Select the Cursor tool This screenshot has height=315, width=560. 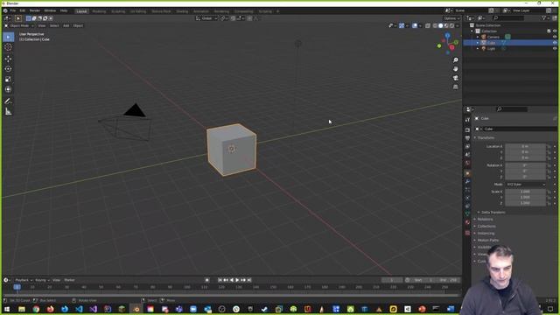point(8,47)
